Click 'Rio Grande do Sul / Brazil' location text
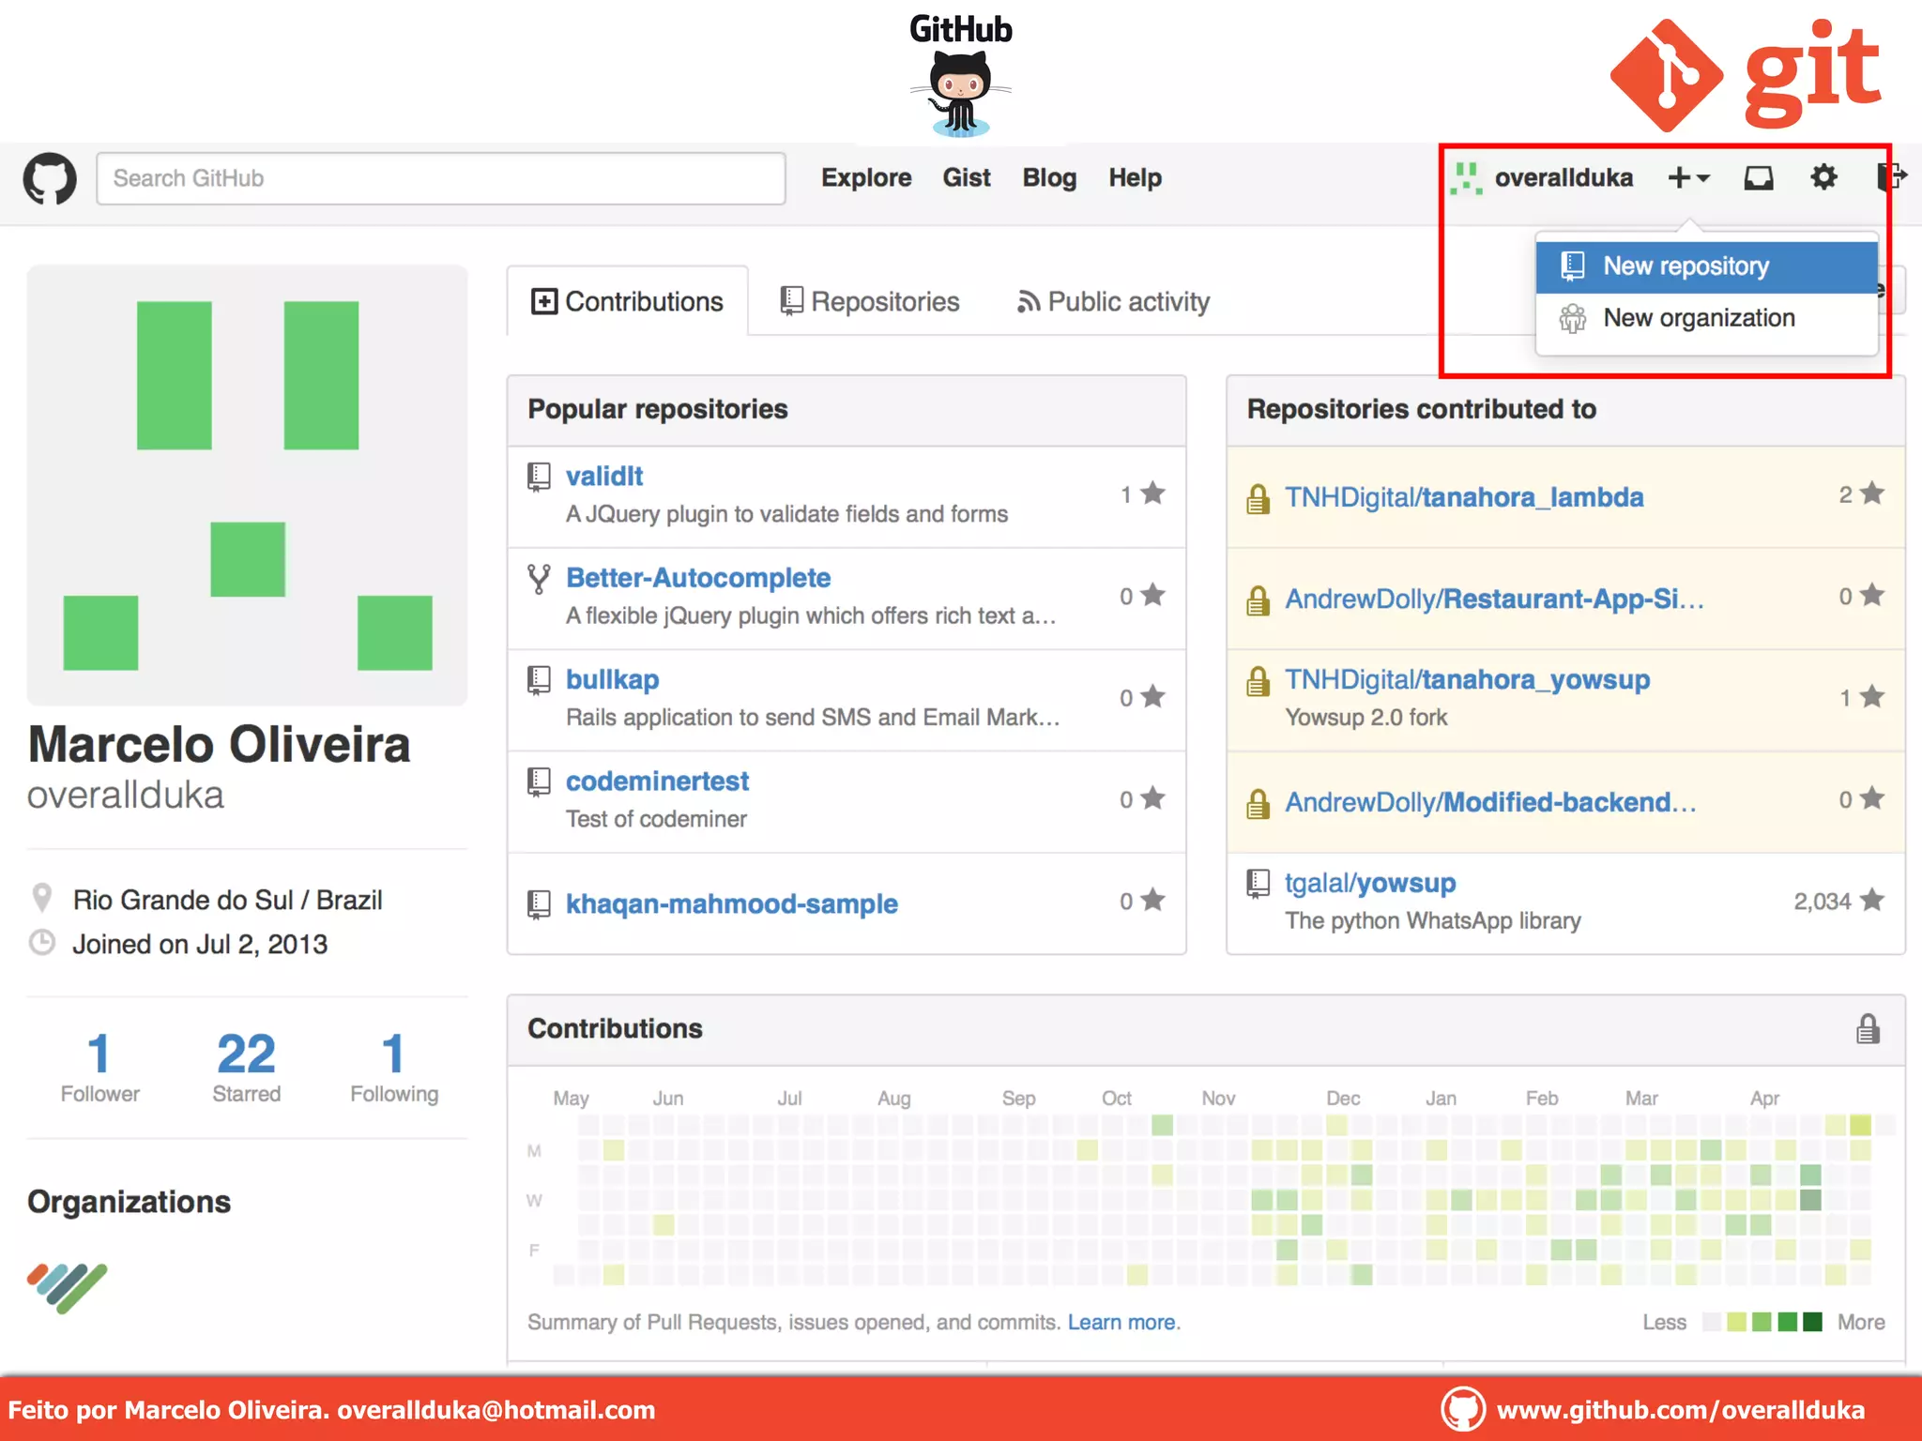This screenshot has height=1441, width=1922. coord(228,901)
